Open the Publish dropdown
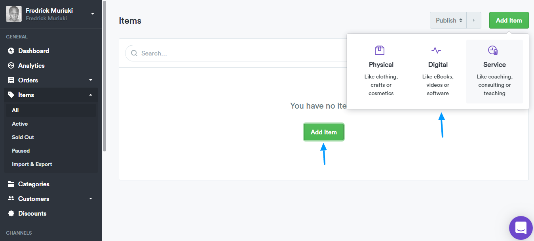This screenshot has height=241, width=534. click(x=448, y=20)
